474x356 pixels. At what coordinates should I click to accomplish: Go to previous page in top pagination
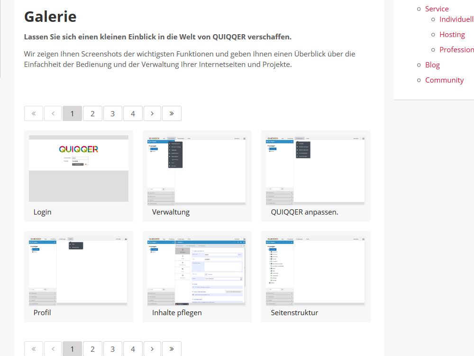pos(53,113)
